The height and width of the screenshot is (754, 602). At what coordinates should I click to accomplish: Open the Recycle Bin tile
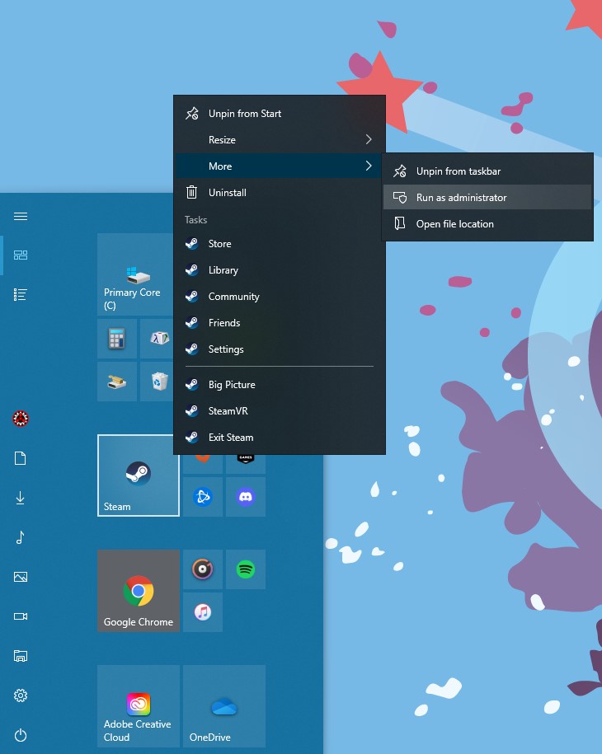pos(157,382)
